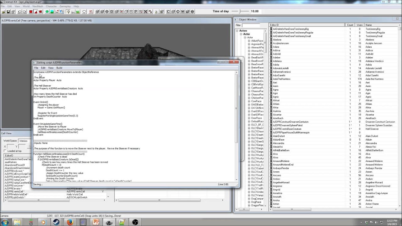This screenshot has height=226, width=402.
Task: Select the AJDPREventsCell row in Cell View
Action: pyautogui.click(x=14, y=191)
